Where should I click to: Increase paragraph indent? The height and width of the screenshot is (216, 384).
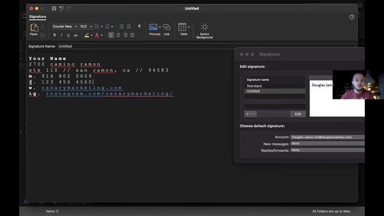128,26
